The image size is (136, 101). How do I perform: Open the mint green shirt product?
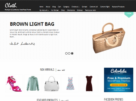[33, 83]
